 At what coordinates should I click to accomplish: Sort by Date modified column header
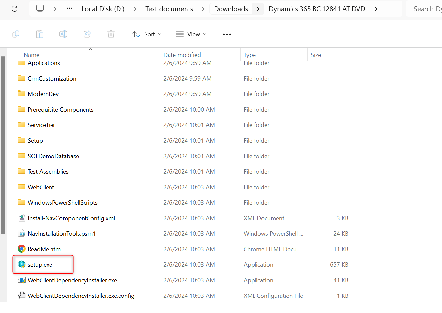coord(182,55)
